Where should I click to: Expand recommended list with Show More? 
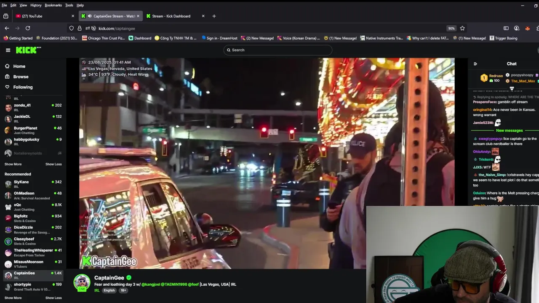(13, 298)
